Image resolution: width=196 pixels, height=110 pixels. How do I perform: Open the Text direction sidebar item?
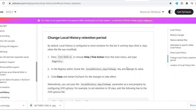click(x=5, y=87)
